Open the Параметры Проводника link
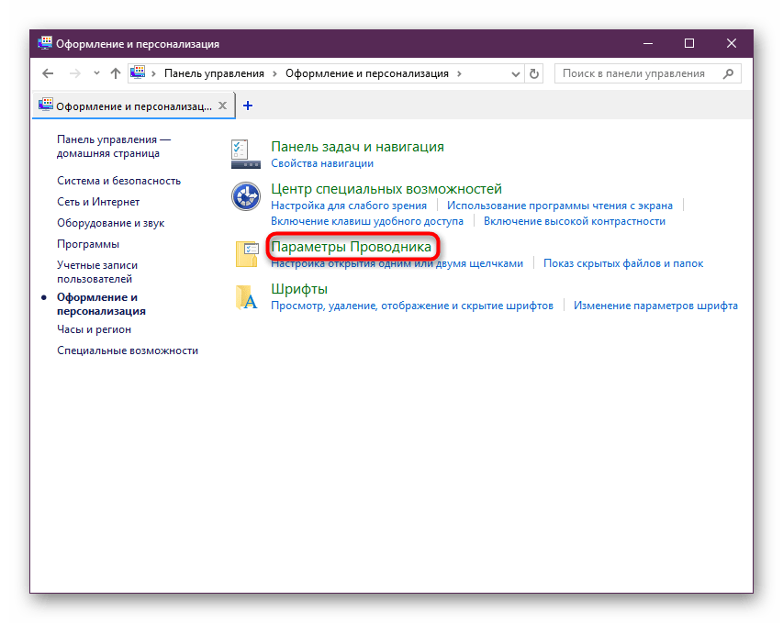The height and width of the screenshot is (623, 783). coord(351,247)
